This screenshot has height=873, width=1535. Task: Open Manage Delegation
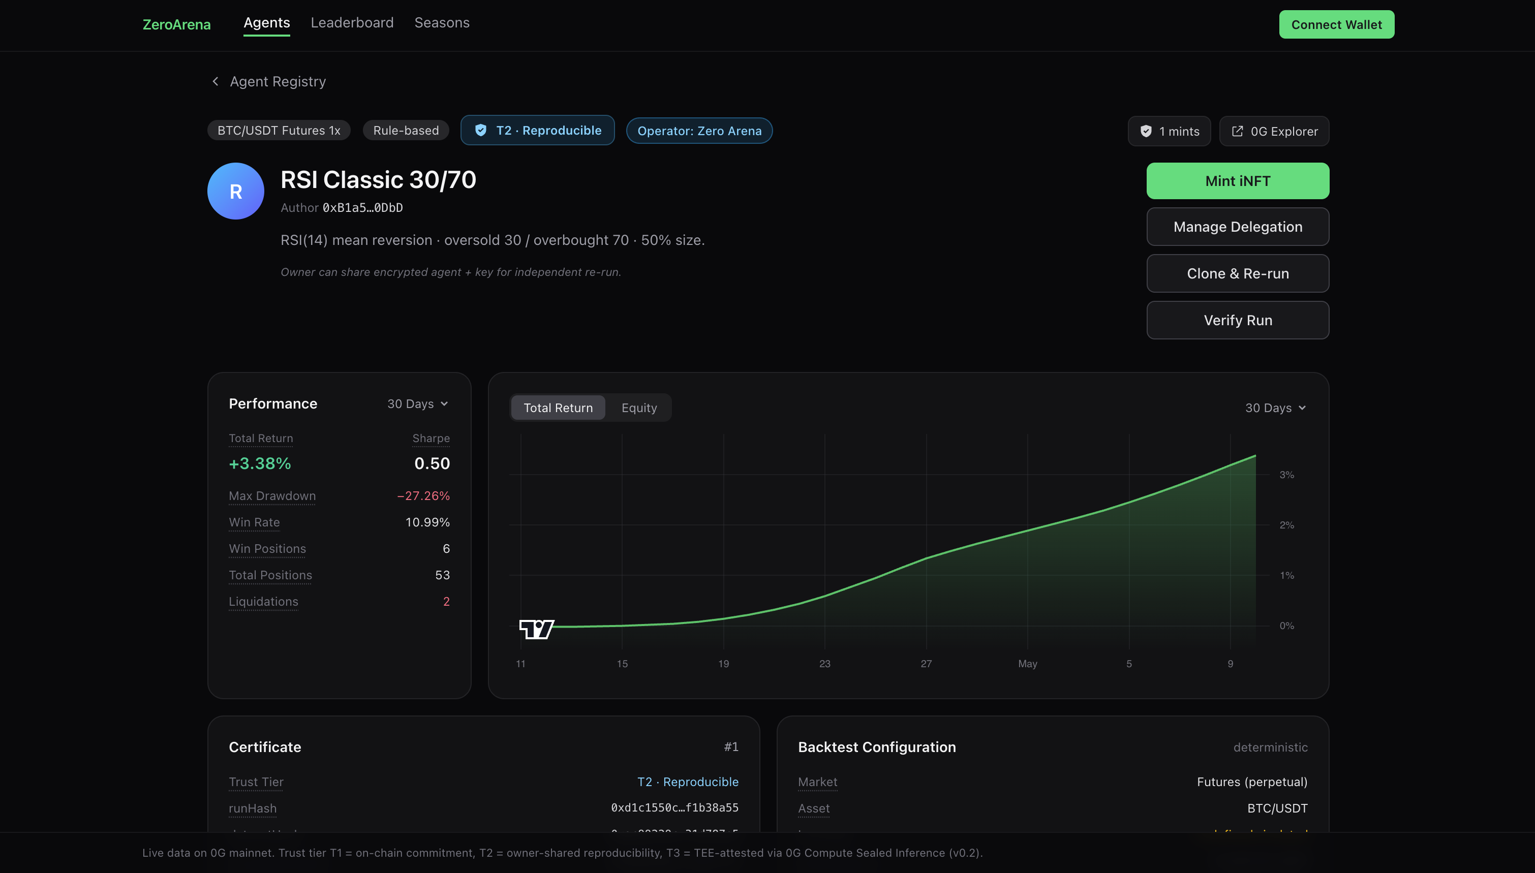1238,227
